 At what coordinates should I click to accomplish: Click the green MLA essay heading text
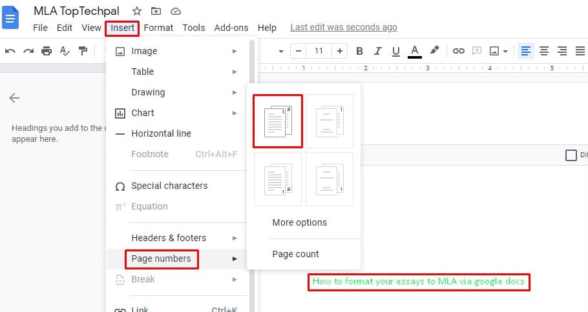419,281
